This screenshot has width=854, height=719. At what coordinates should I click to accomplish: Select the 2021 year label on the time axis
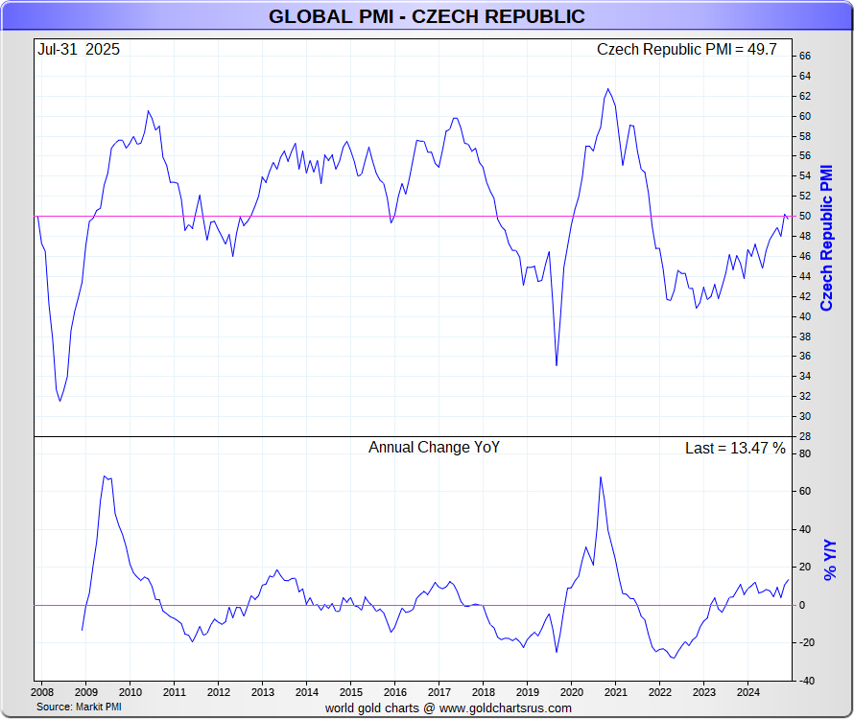click(x=615, y=692)
